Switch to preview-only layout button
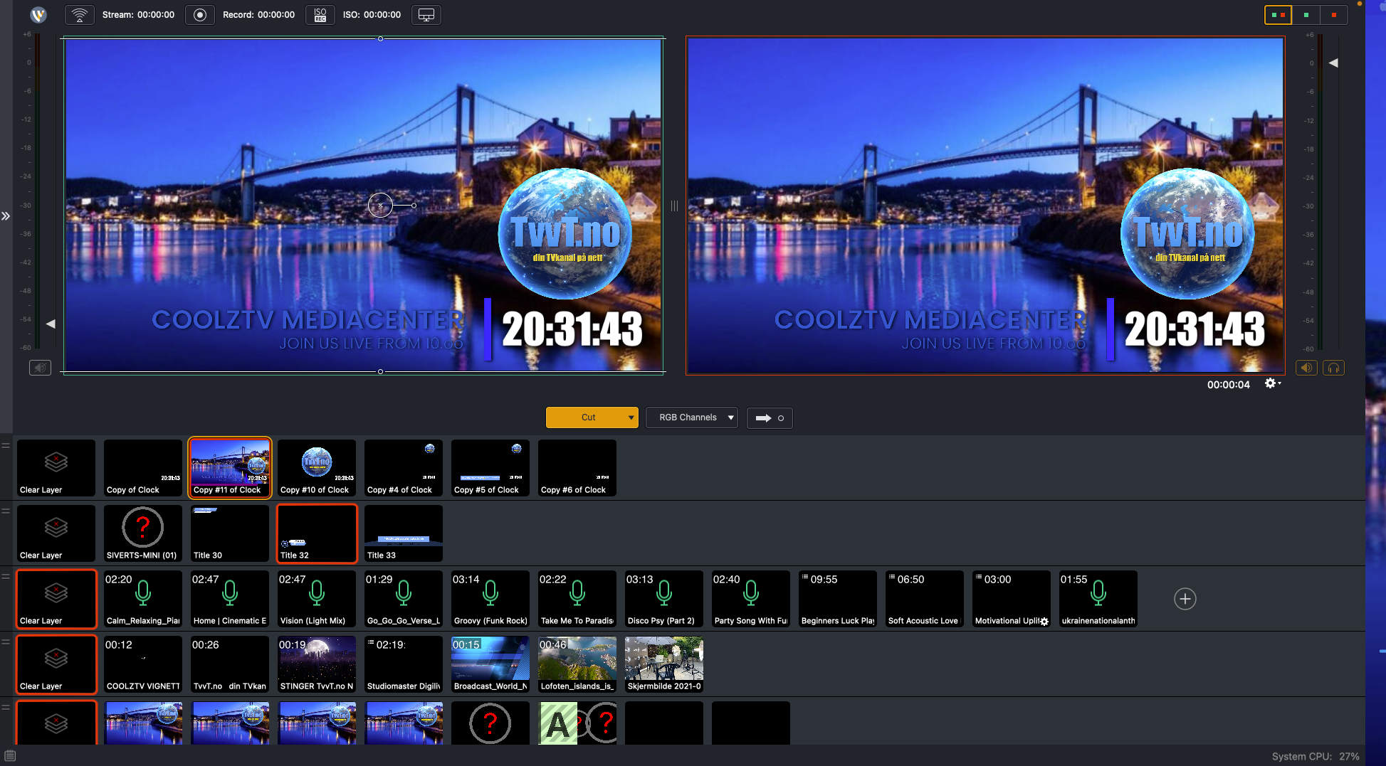This screenshot has width=1386, height=766. tap(1306, 15)
